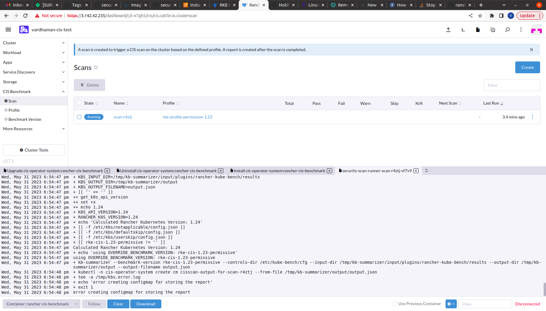546x311 pixels.
Task: Open the hamburger navigation menu
Action: click(x=8, y=30)
